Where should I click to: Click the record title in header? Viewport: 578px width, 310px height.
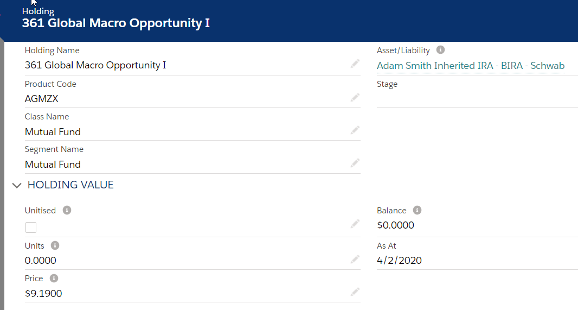pyautogui.click(x=115, y=23)
